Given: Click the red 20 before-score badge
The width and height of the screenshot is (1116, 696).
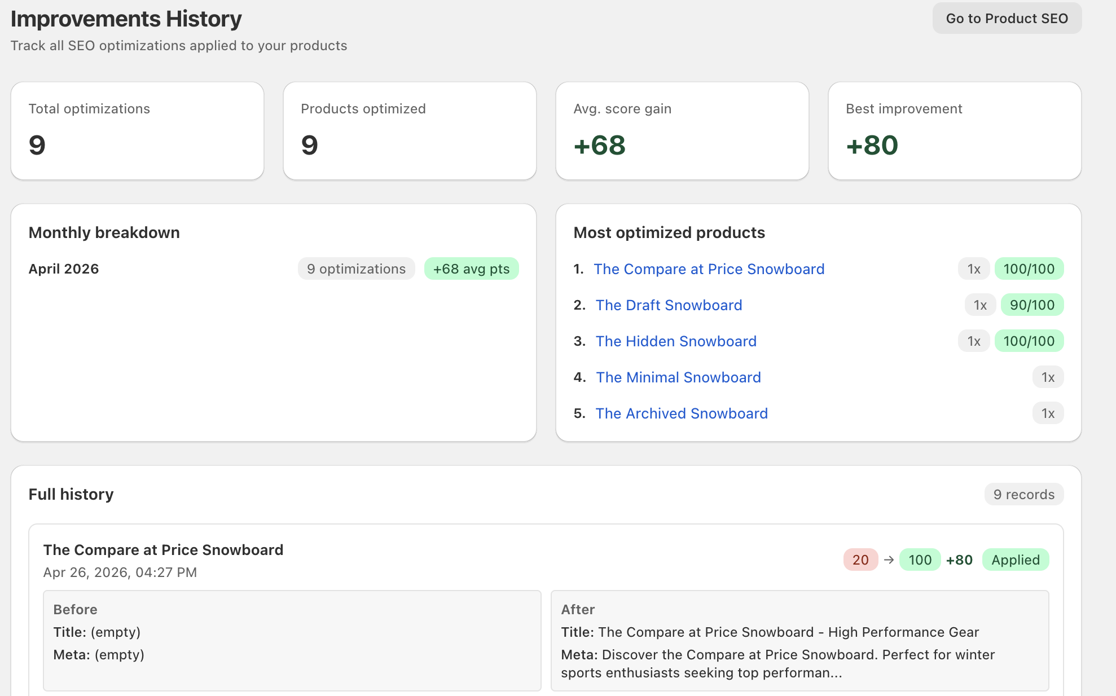Looking at the screenshot, I should tap(860, 560).
